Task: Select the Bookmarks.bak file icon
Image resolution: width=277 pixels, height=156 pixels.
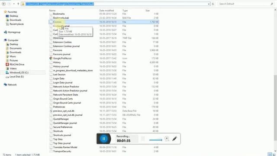Action: point(51,18)
